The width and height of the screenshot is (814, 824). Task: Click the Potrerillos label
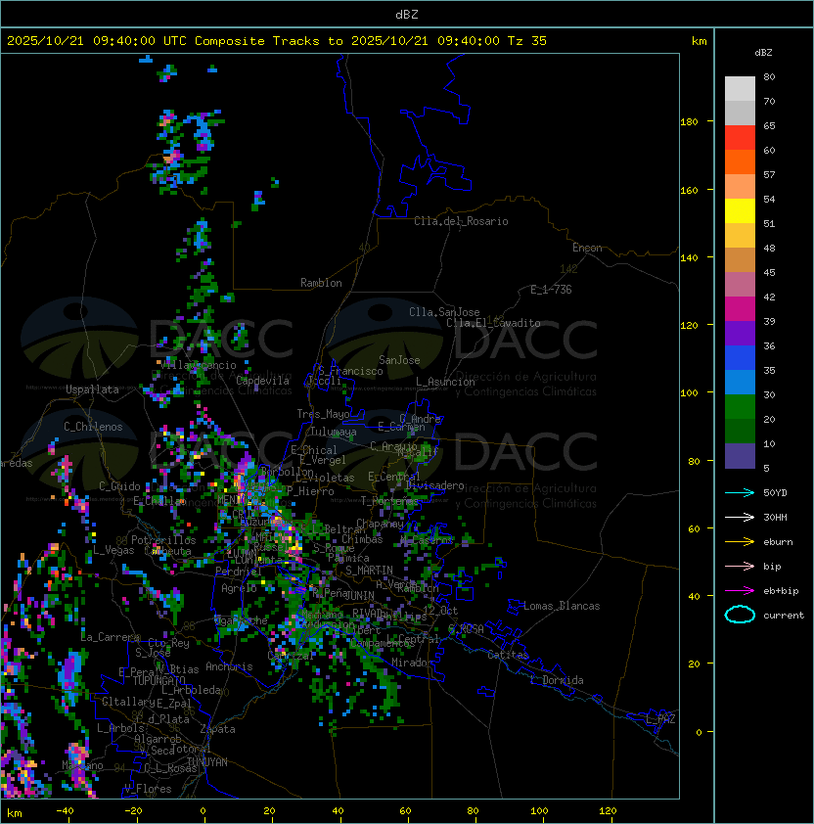[163, 540]
